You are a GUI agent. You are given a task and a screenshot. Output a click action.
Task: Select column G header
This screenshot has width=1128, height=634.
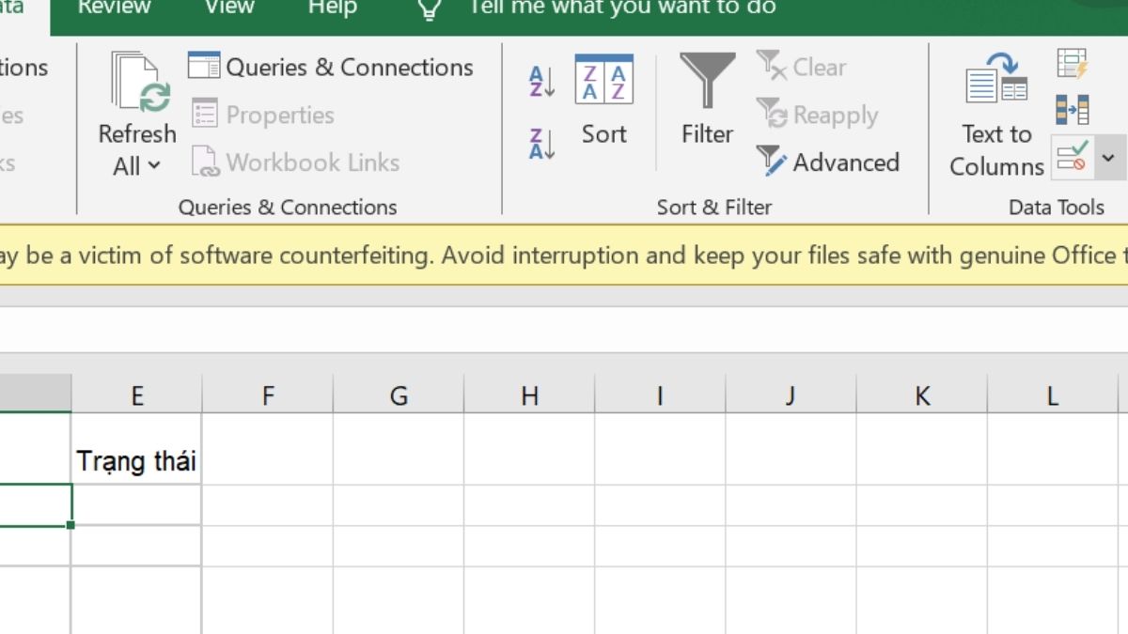click(x=399, y=395)
